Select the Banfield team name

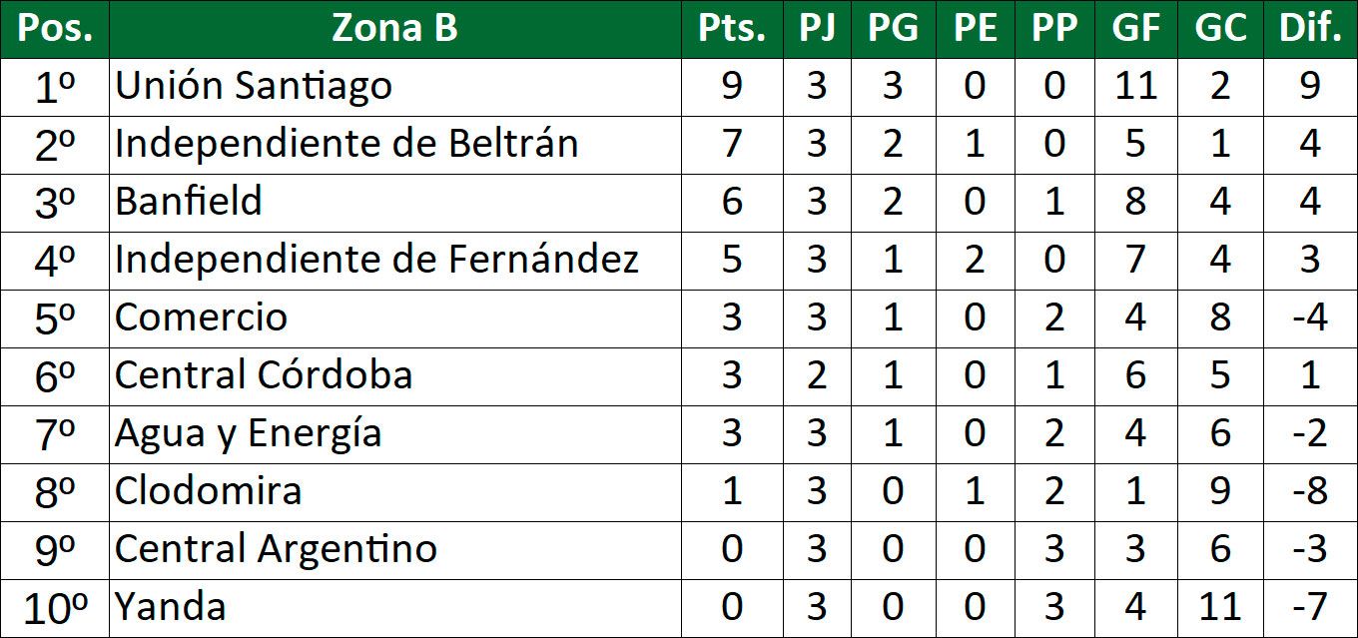pyautogui.click(x=189, y=202)
